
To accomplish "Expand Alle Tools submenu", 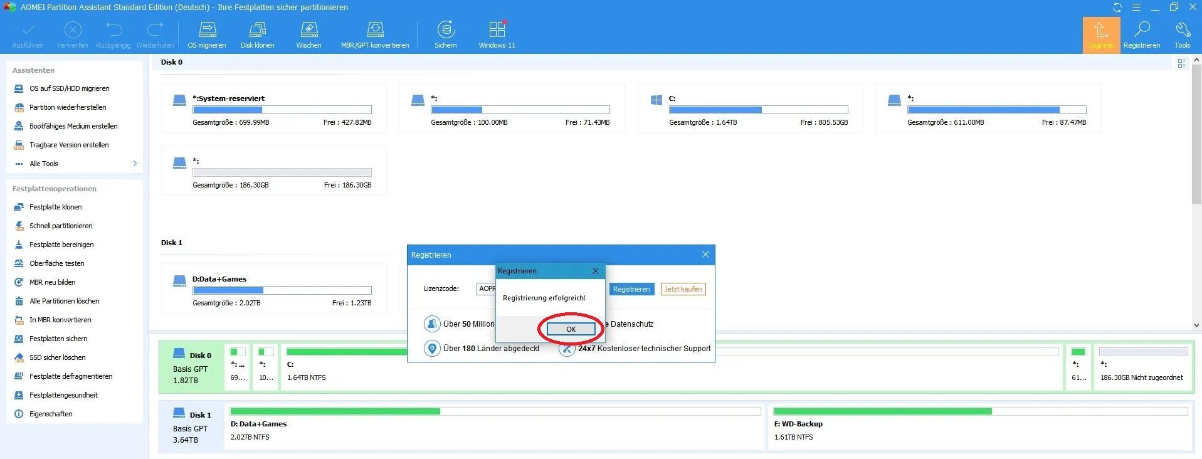I will coord(75,164).
